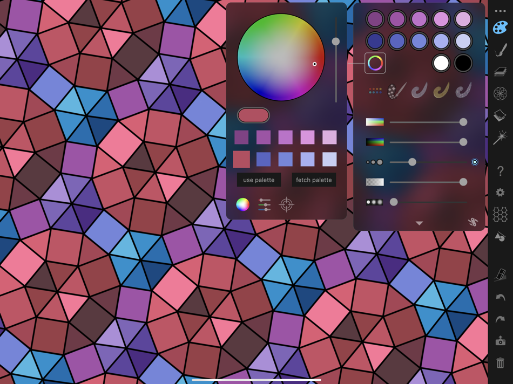Switch to the eyedropper target picker view
The height and width of the screenshot is (384, 513).
pos(287,205)
